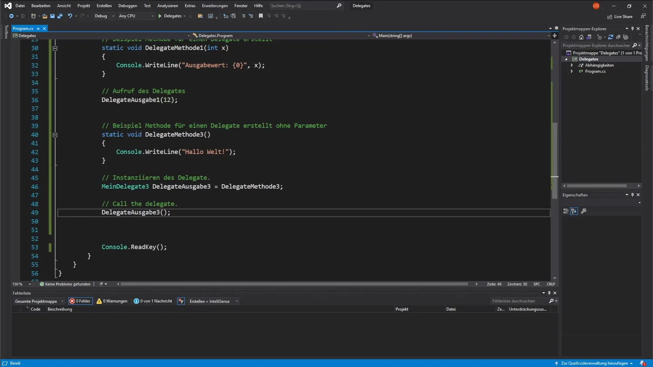
Task: Click Keine Probleme gefunden status
Action: [x=65, y=284]
